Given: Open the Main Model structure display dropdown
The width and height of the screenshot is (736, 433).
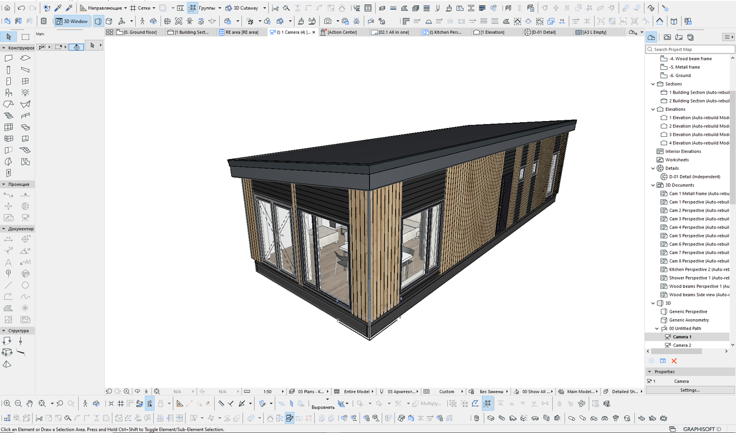Looking at the screenshot, I should click(x=597, y=391).
